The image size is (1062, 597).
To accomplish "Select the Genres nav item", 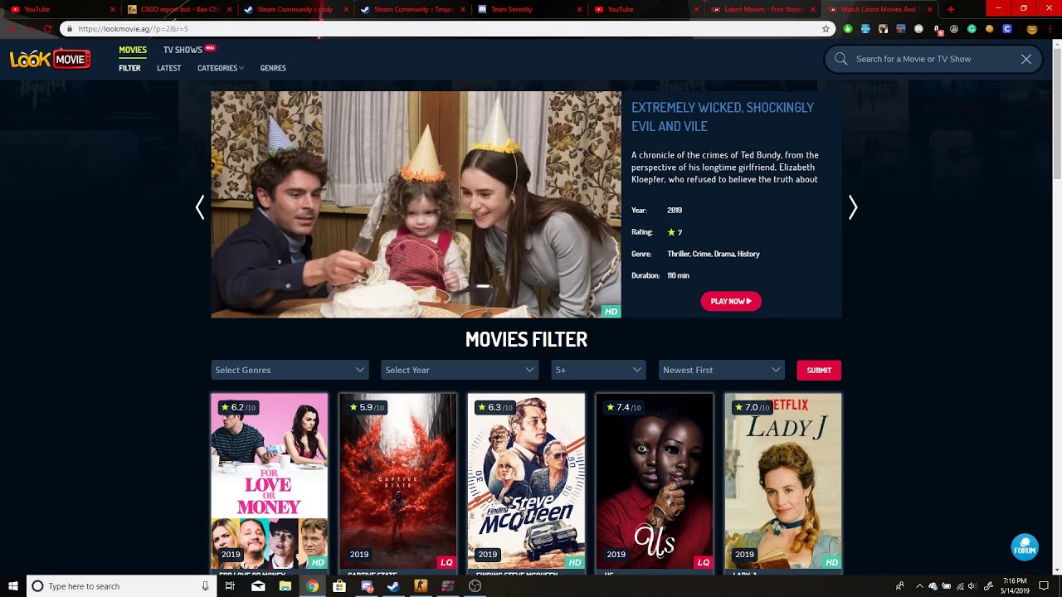I will click(x=273, y=68).
